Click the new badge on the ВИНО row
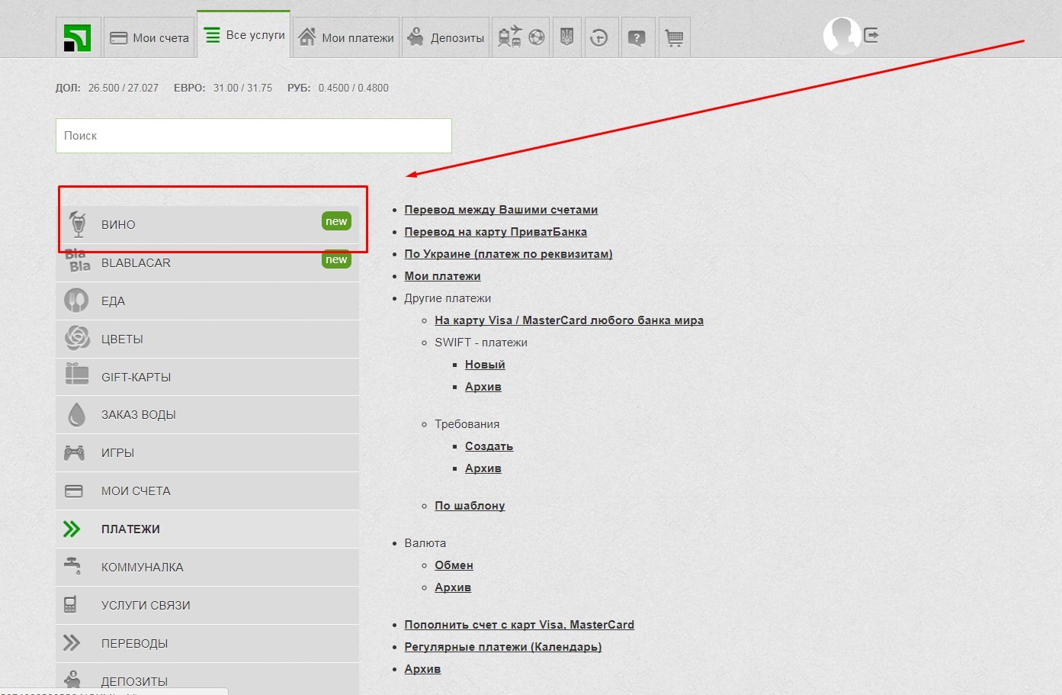The image size is (1062, 695). pos(336,221)
